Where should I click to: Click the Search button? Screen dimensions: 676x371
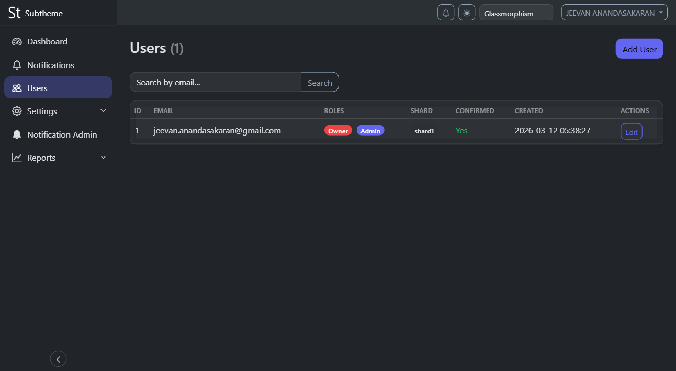(320, 82)
